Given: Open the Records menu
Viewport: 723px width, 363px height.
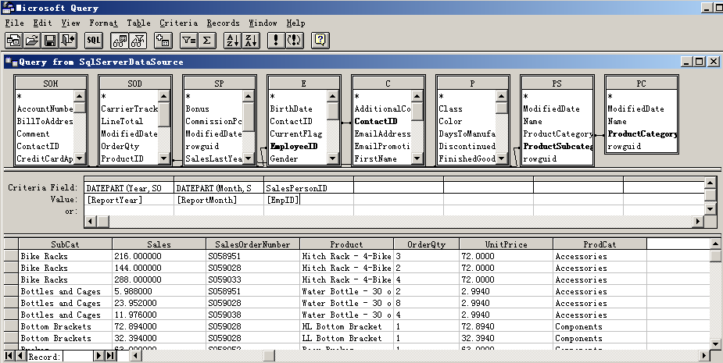Looking at the screenshot, I should [x=223, y=23].
